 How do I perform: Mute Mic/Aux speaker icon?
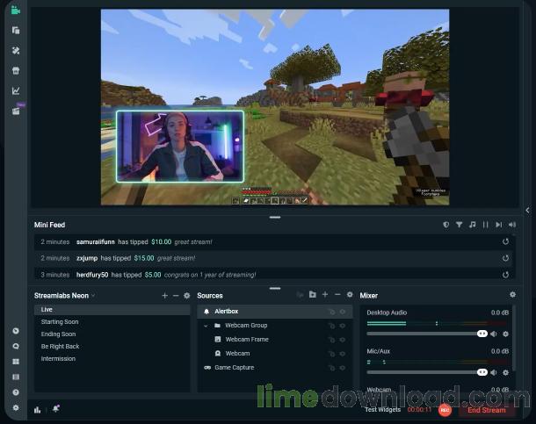(x=494, y=372)
